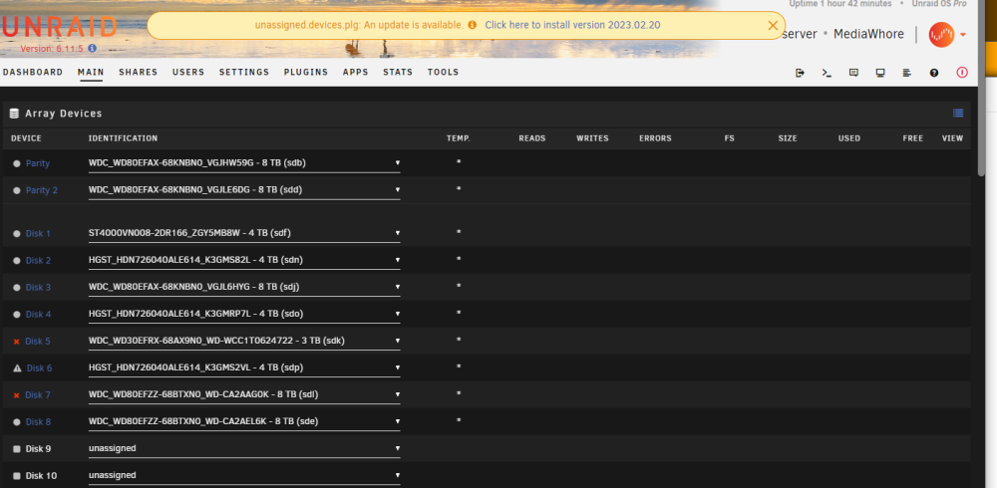Click the page vertical scrollbar
Image resolution: width=997 pixels, height=488 pixels.
[982, 89]
